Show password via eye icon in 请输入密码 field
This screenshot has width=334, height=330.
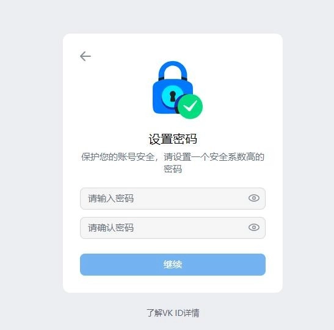254,198
